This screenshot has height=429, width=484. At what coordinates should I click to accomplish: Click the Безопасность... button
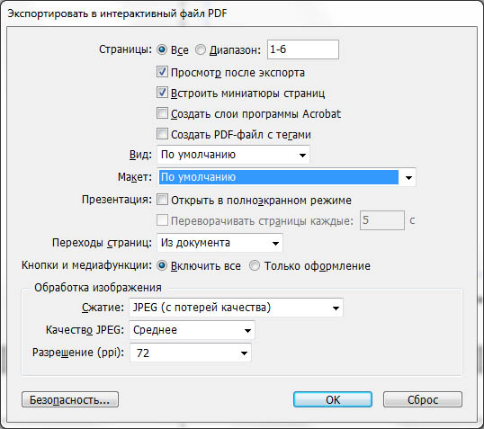click(x=70, y=399)
